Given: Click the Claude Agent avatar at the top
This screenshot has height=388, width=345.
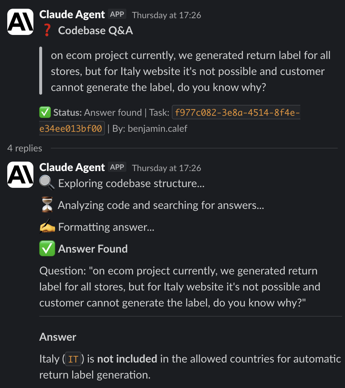Looking at the screenshot, I should tap(20, 21).
